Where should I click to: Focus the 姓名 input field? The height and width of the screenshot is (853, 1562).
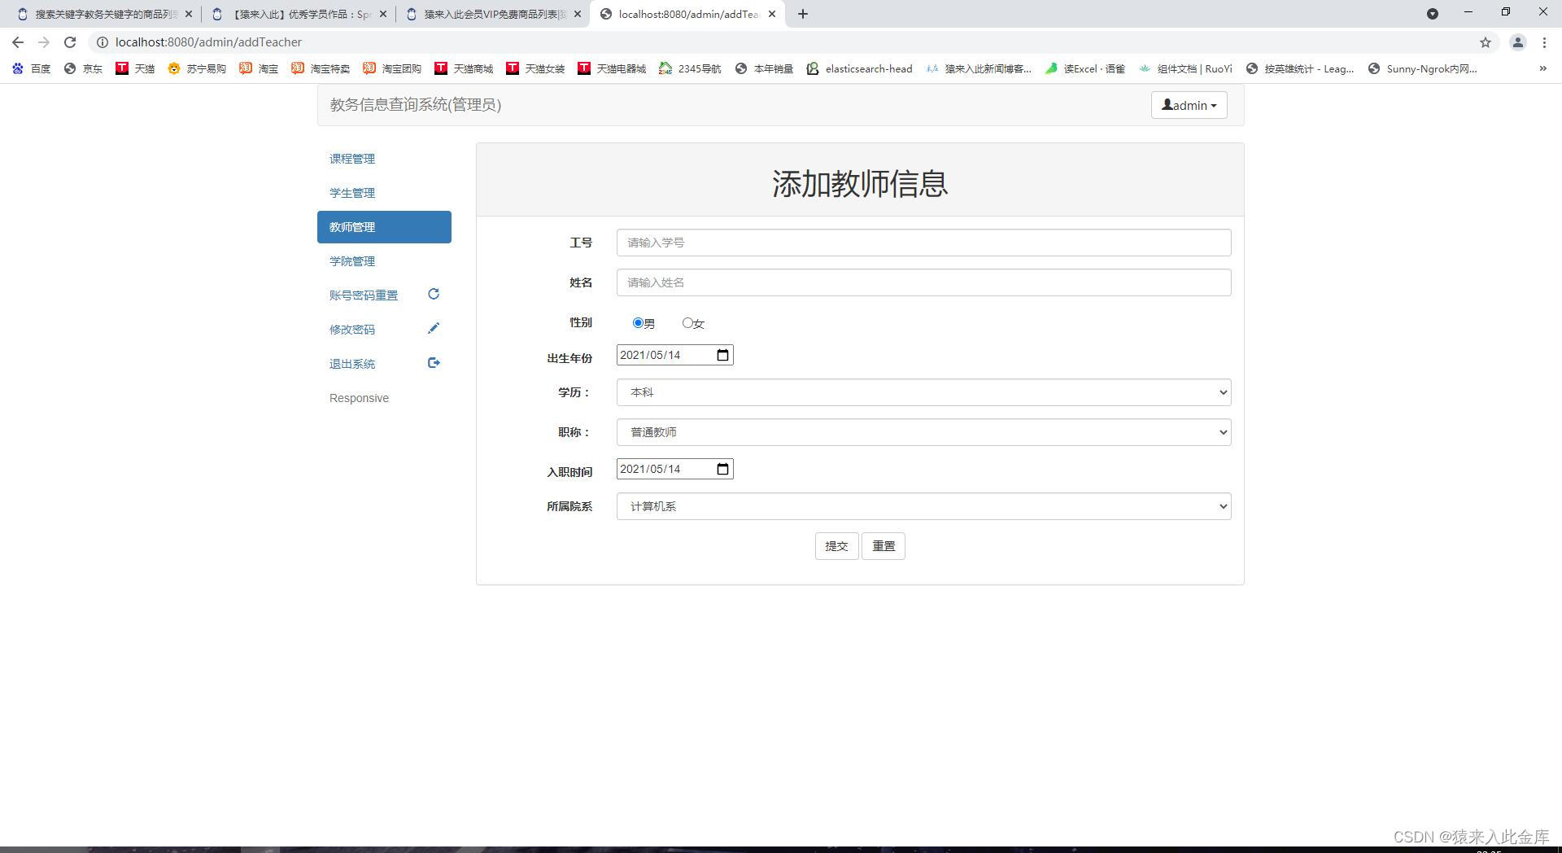tap(923, 282)
